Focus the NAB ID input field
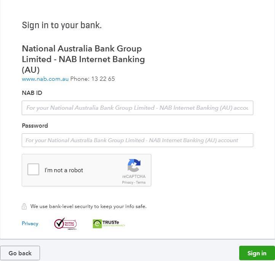 [x=137, y=108]
